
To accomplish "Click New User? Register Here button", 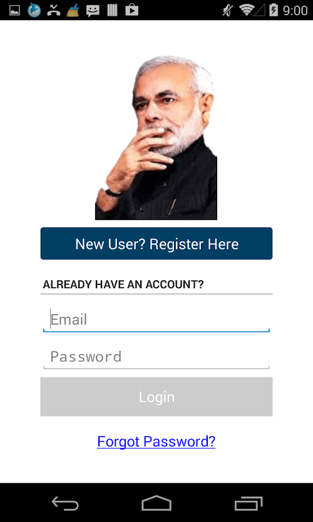I will click(156, 243).
